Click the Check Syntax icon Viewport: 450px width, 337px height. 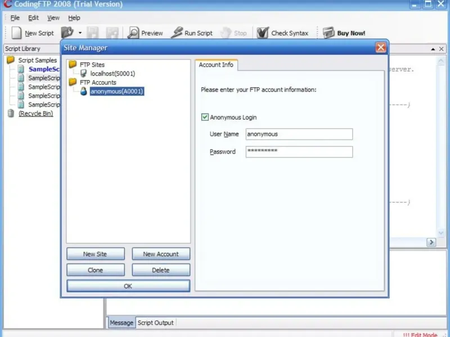click(x=263, y=33)
